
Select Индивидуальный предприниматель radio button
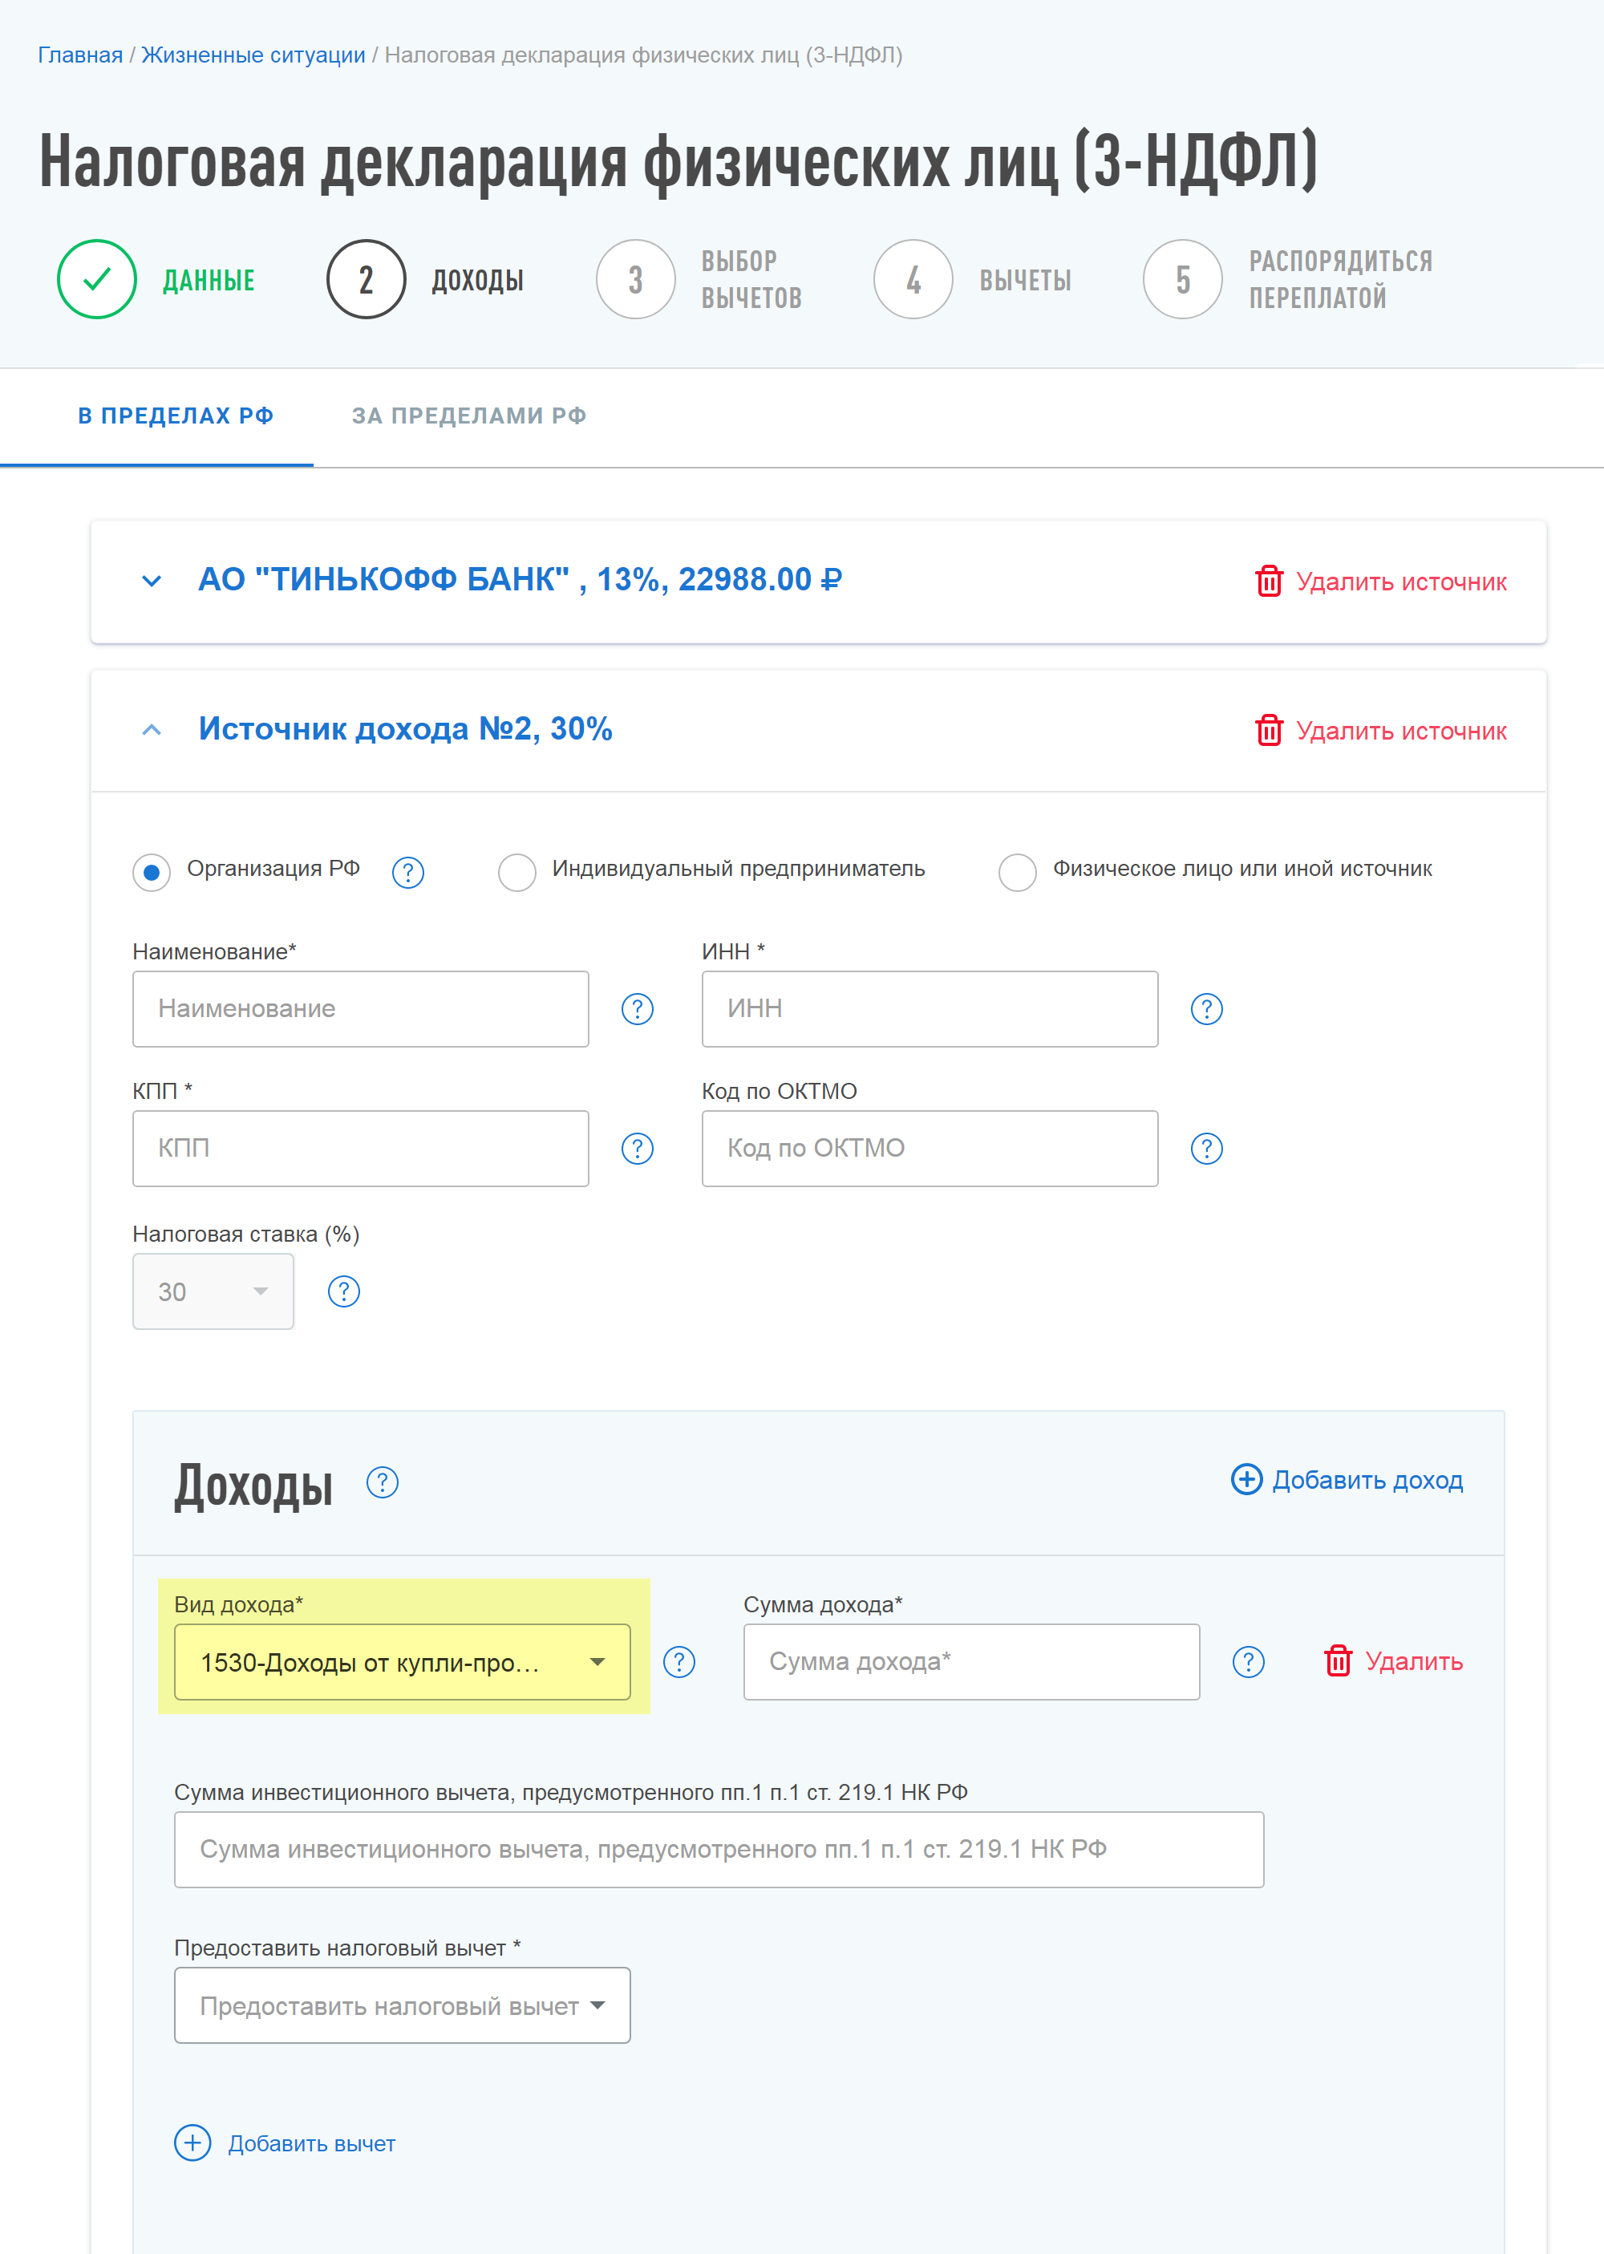(516, 872)
